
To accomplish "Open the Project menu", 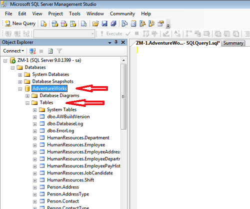I will click(x=55, y=14).
